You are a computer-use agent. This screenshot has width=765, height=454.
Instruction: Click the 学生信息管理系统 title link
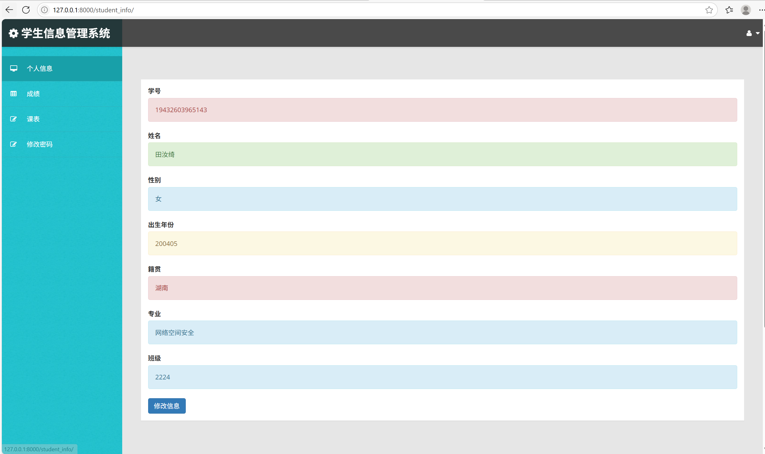(65, 33)
